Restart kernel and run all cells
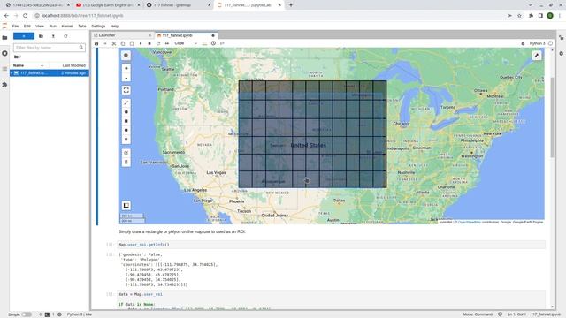566x318 pixels. pyautogui.click(x=167, y=43)
